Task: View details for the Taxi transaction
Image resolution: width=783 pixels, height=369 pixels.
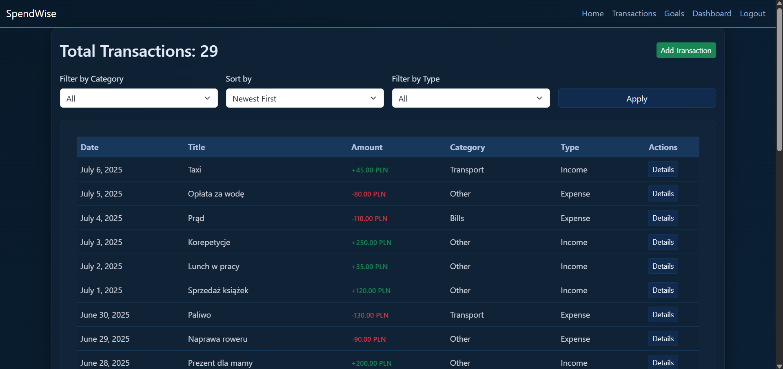Action: click(x=663, y=170)
